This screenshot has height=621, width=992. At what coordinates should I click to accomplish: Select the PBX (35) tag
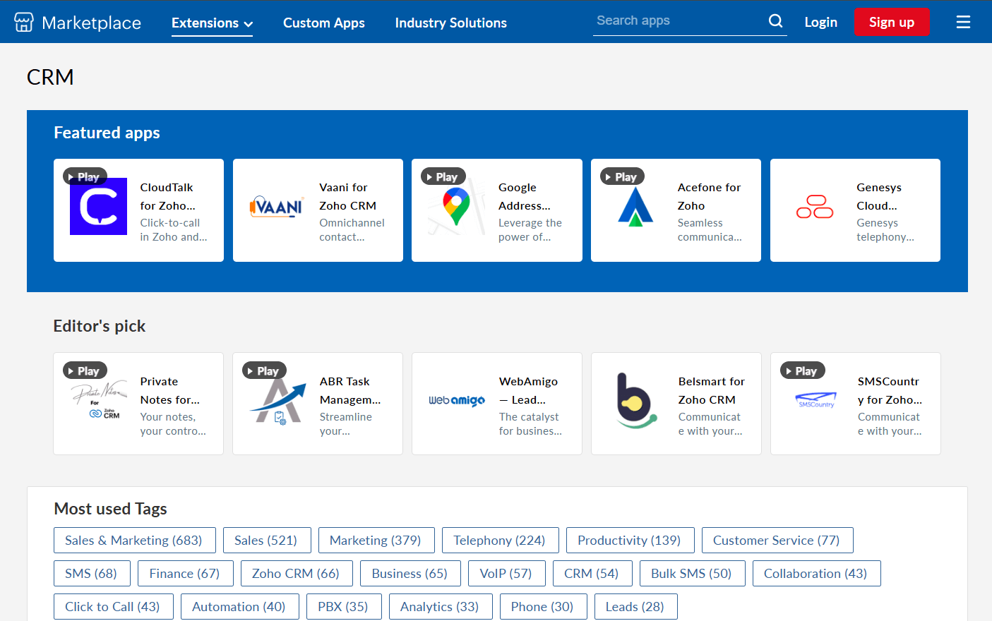[344, 607]
